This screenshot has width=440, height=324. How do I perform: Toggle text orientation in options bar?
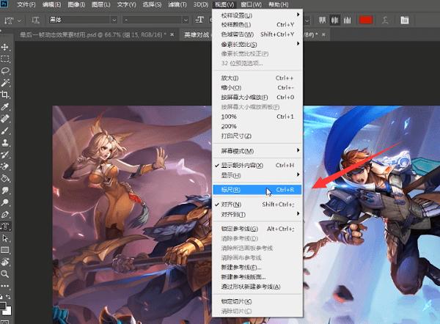[35, 21]
